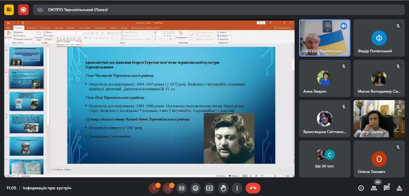Click 'Інформація про зустріч' text
This screenshot has height=196, width=409.
pos(47,188)
